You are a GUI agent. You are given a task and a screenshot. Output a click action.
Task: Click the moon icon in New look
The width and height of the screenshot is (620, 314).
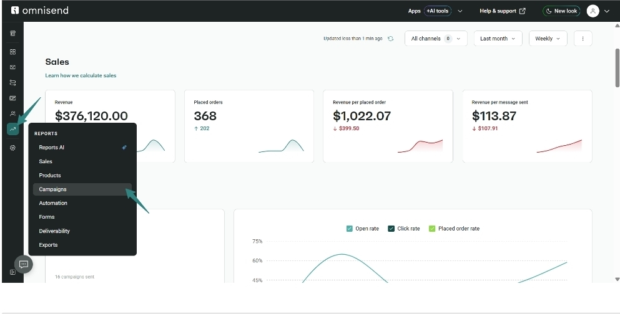click(548, 11)
